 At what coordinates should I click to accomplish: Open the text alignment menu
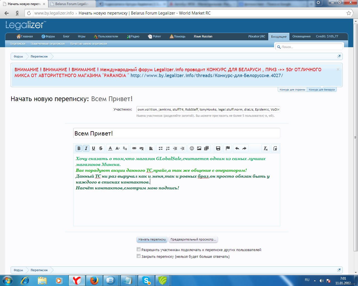coord(151,148)
